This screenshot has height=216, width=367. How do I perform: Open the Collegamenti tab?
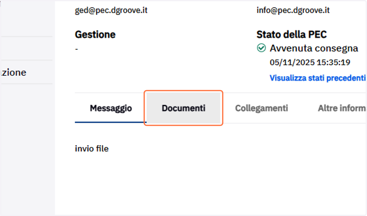pyautogui.click(x=261, y=108)
